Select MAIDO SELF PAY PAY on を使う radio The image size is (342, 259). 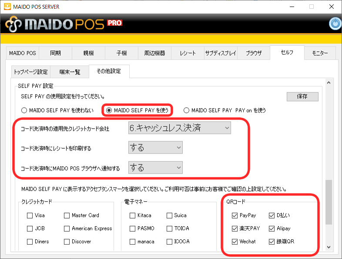pyautogui.click(x=186, y=110)
